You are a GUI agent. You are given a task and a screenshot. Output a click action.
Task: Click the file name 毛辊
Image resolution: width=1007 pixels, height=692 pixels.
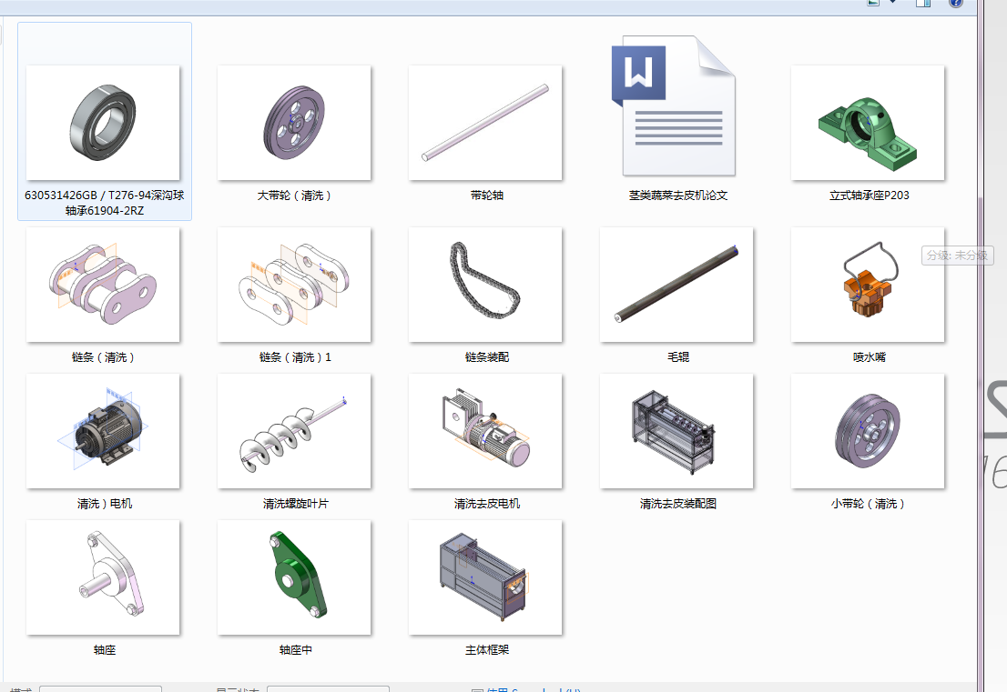point(678,357)
